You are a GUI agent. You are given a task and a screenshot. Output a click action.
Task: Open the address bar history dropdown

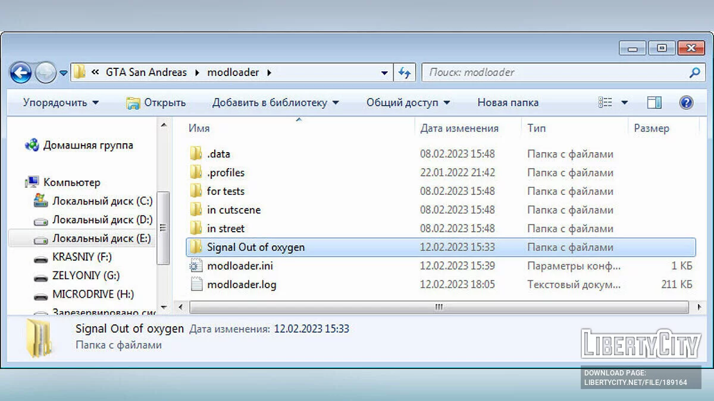click(x=384, y=73)
